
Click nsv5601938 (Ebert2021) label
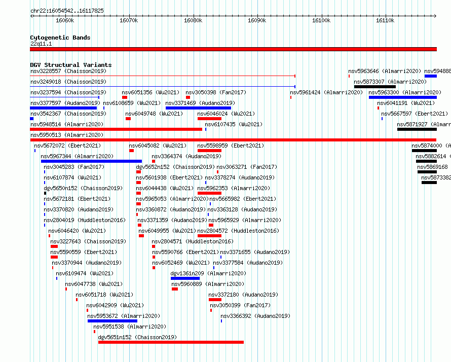click(x=169, y=177)
